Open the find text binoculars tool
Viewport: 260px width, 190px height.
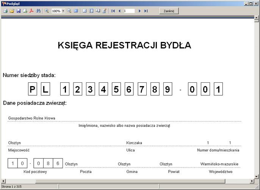coord(38,11)
